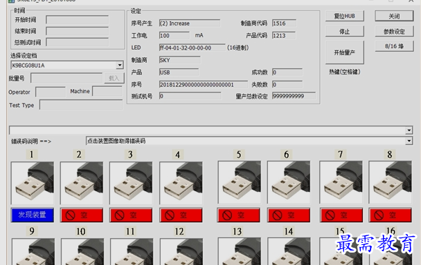Click the slot number 12 label
The image size is (421, 265).
(179, 231)
